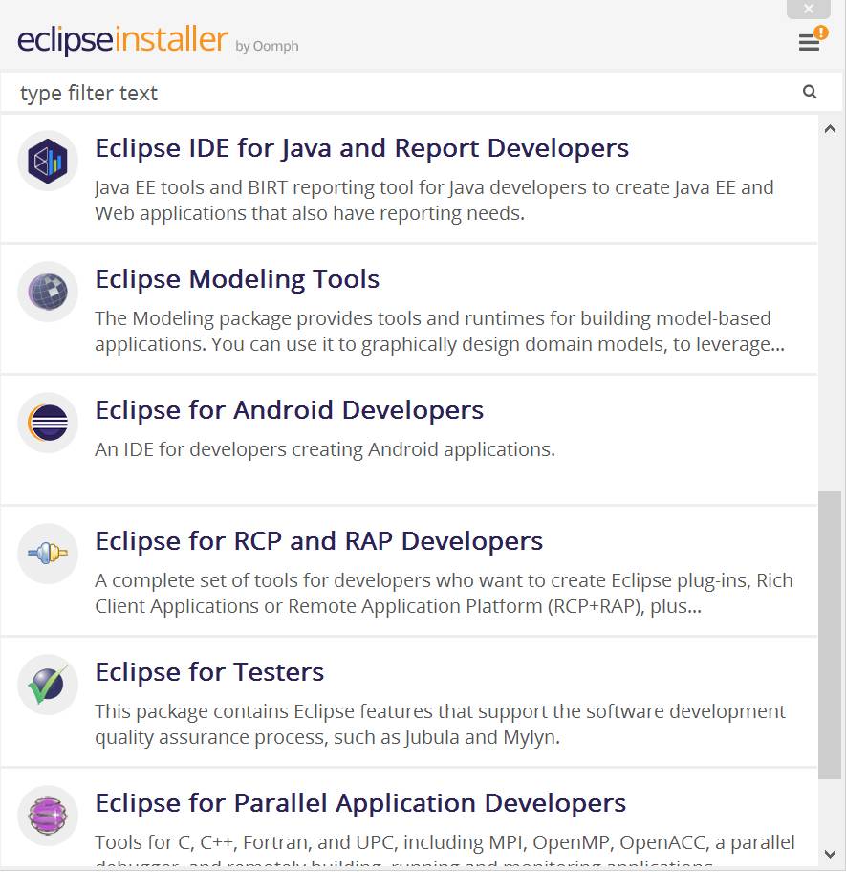Image resolution: width=846 pixels, height=872 pixels.
Task: Select Eclipse for Parallel Application Developers
Action: (360, 803)
